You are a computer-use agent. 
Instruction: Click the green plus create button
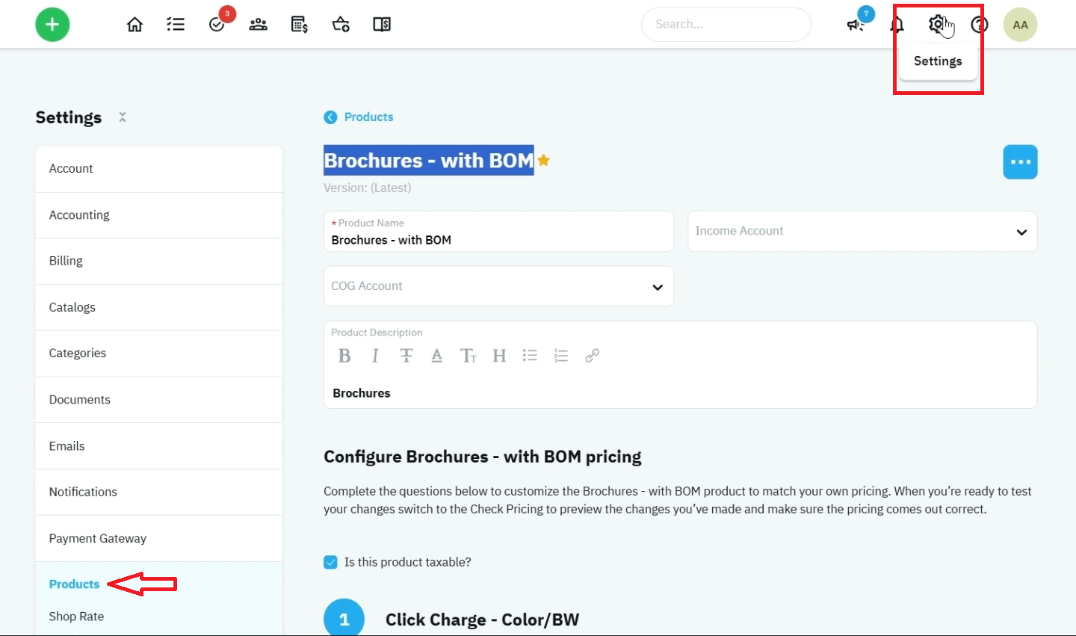52,25
